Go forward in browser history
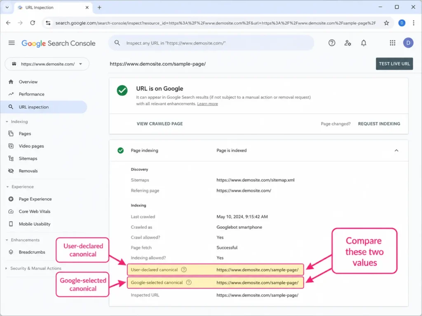Screen dimensions: 422x316 (x=21, y=23)
